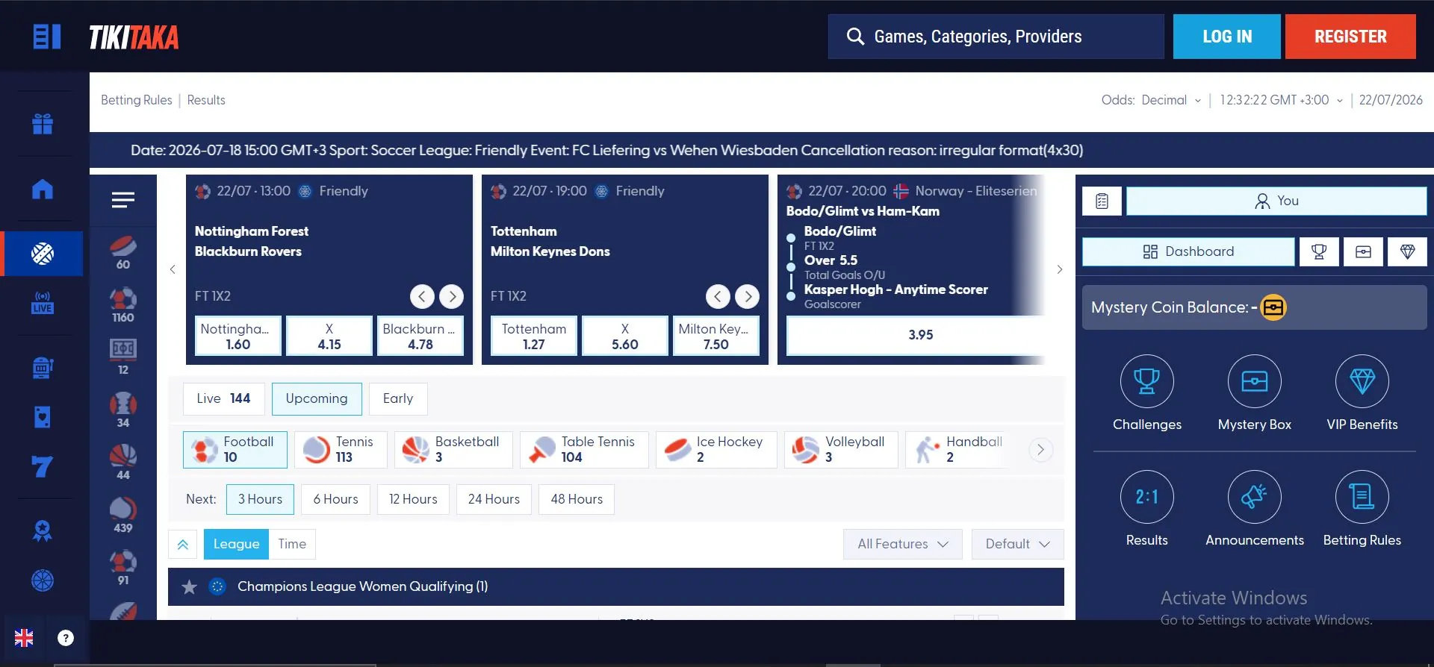Open the Live betting icon in sidebar
Screen dimensions: 1434x667
pyautogui.click(x=43, y=303)
